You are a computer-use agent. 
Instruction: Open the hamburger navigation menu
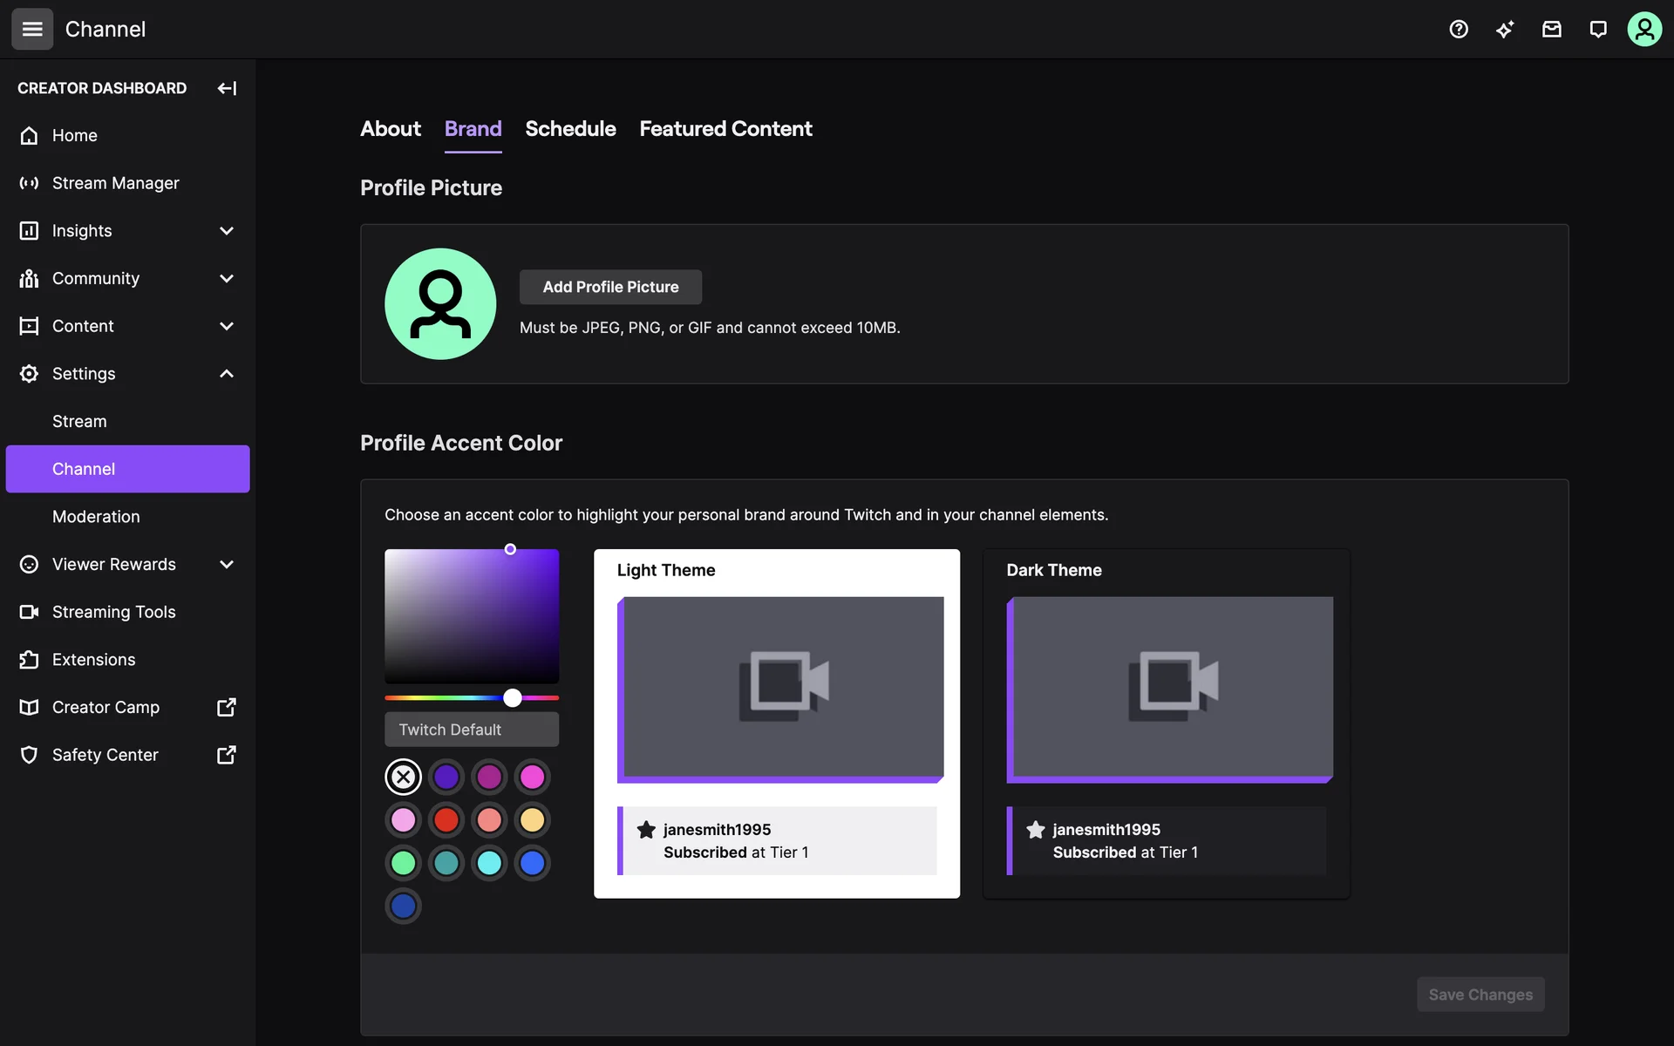tap(32, 29)
